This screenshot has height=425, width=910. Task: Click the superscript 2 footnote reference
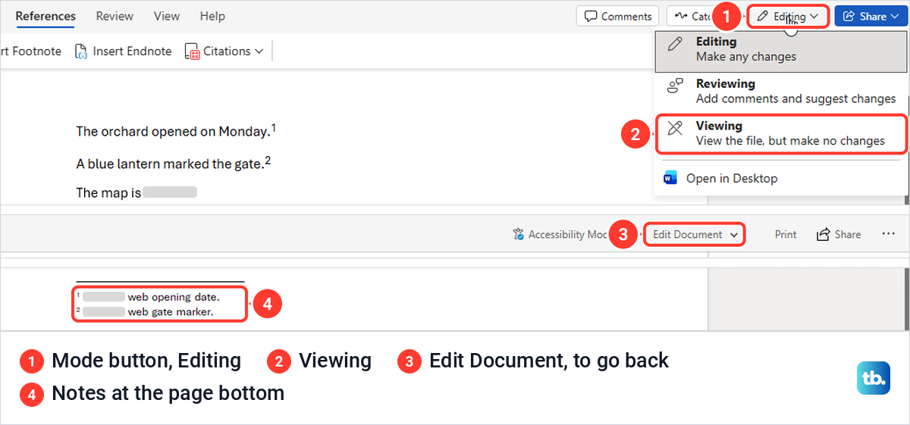268,160
